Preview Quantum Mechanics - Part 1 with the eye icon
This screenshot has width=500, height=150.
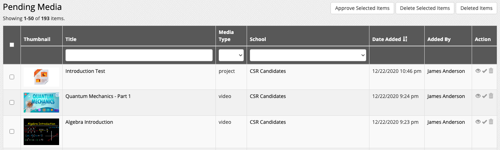[x=478, y=96]
